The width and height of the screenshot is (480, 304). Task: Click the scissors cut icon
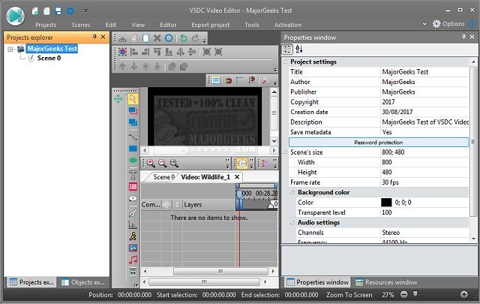[122, 38]
